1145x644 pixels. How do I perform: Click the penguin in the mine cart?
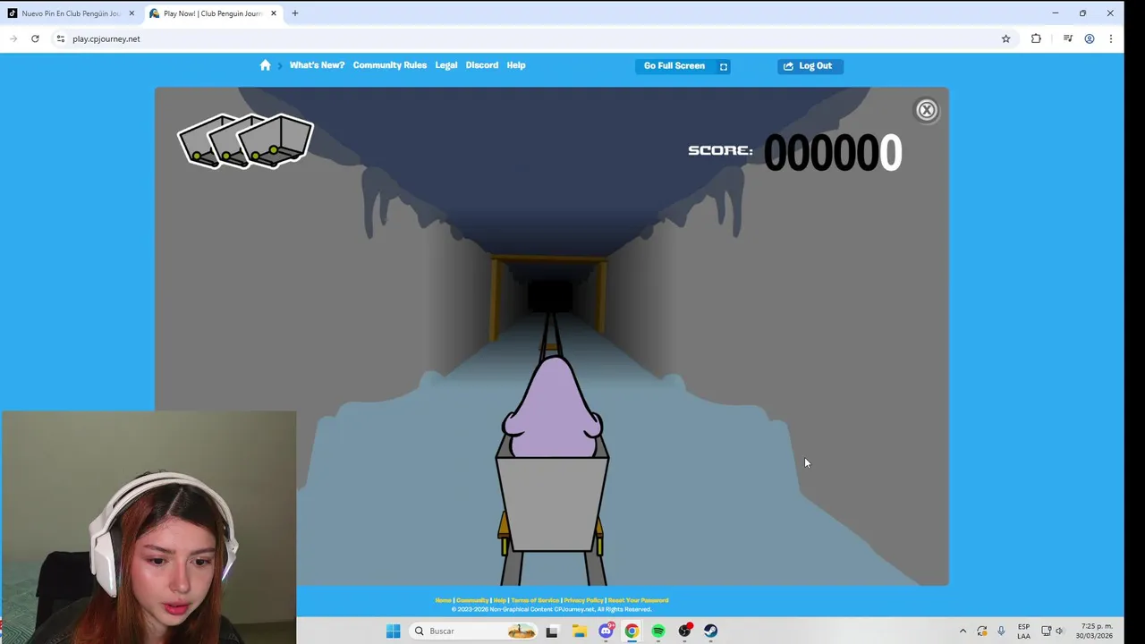tap(552, 407)
